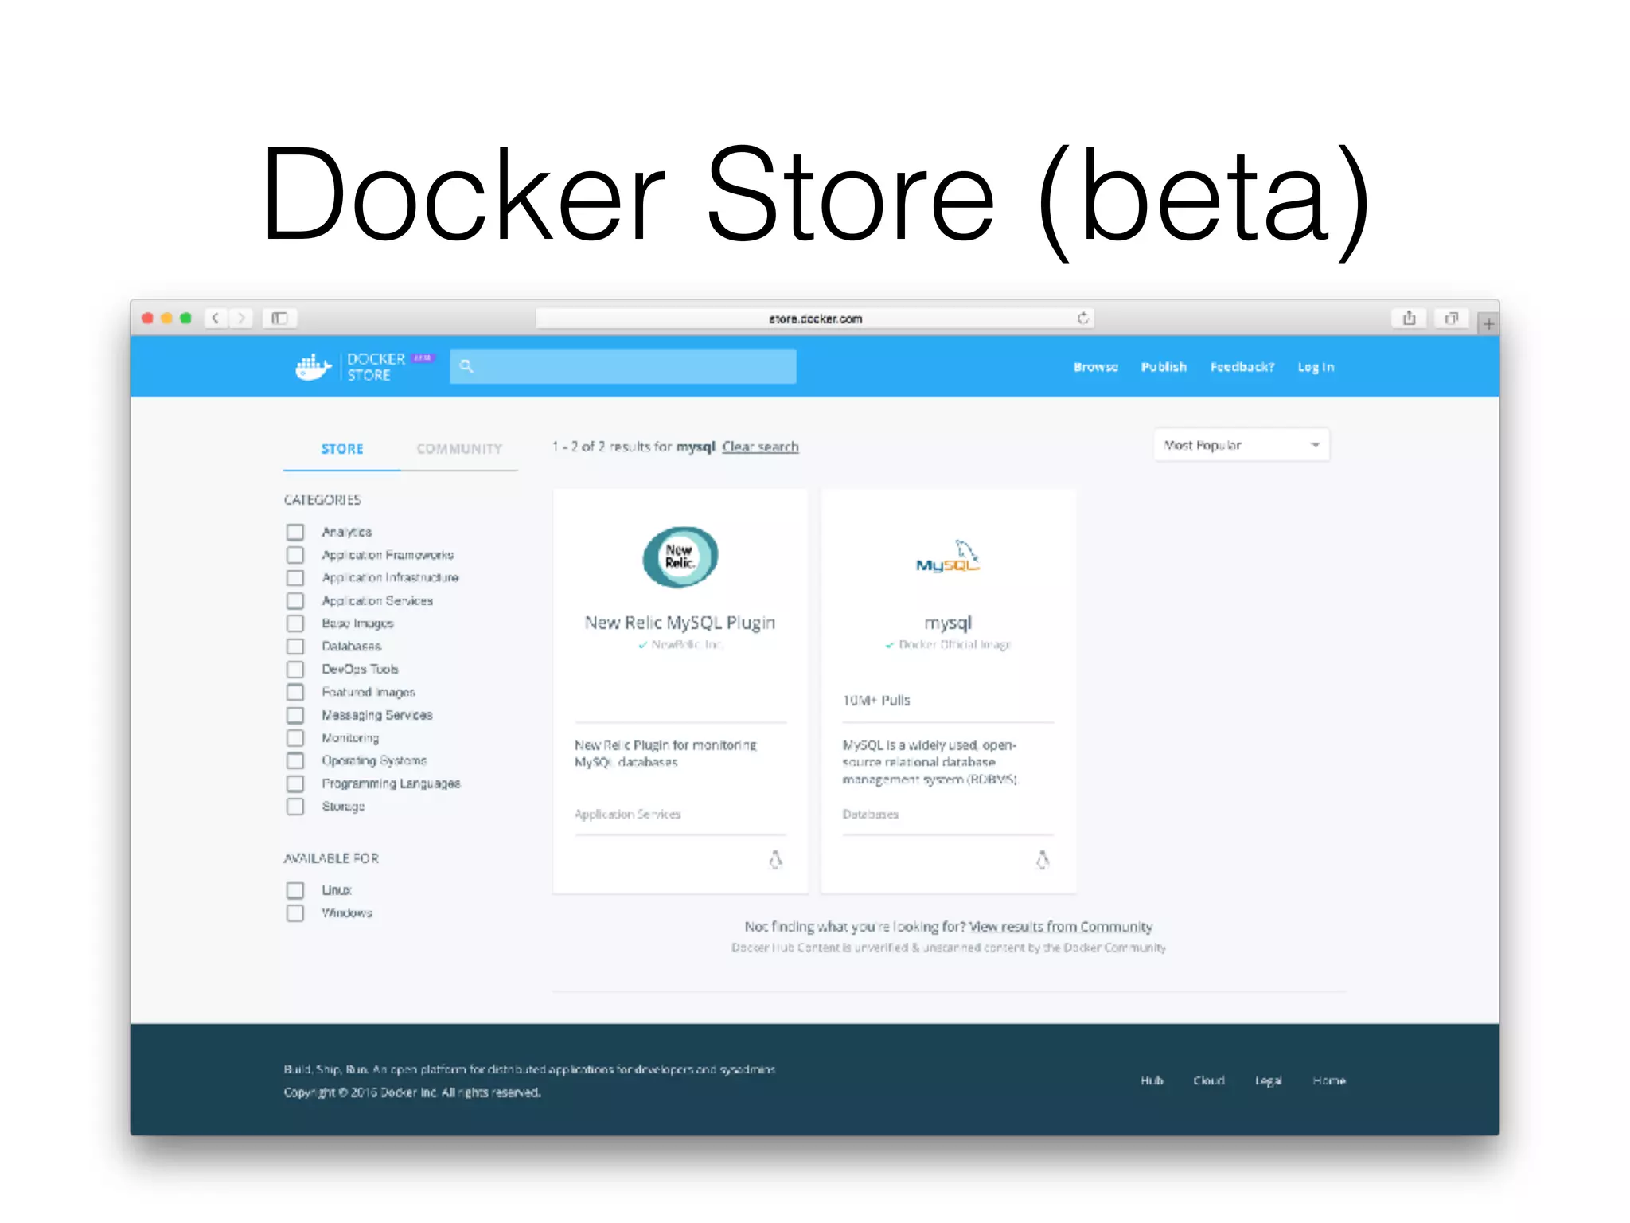Image resolution: width=1630 pixels, height=1223 pixels.
Task: Click the search magnifier icon
Action: [x=466, y=366]
